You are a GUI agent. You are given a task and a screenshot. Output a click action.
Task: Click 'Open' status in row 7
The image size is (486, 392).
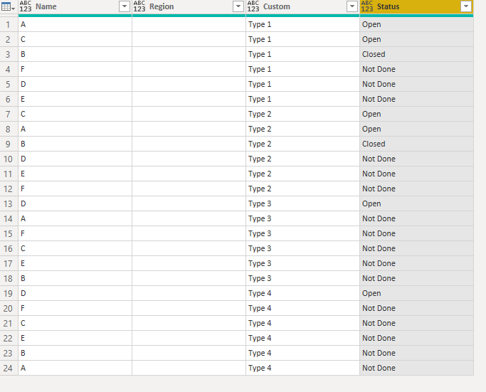[x=416, y=114]
